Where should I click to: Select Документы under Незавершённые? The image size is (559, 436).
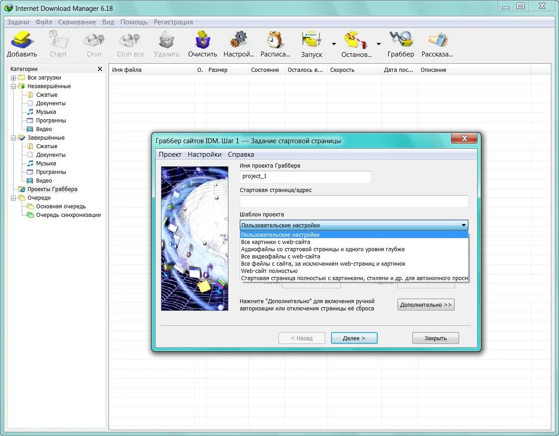(51, 103)
